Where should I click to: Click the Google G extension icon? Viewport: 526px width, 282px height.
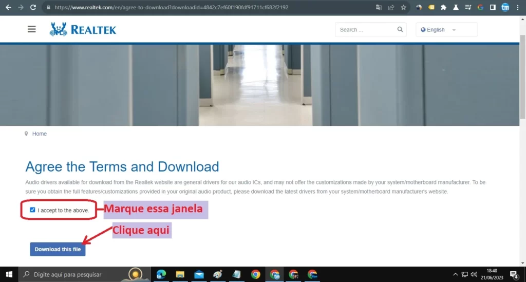click(x=480, y=7)
